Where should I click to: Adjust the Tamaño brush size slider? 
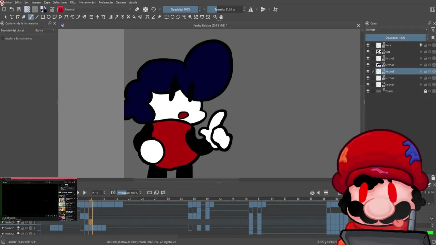tap(225, 10)
